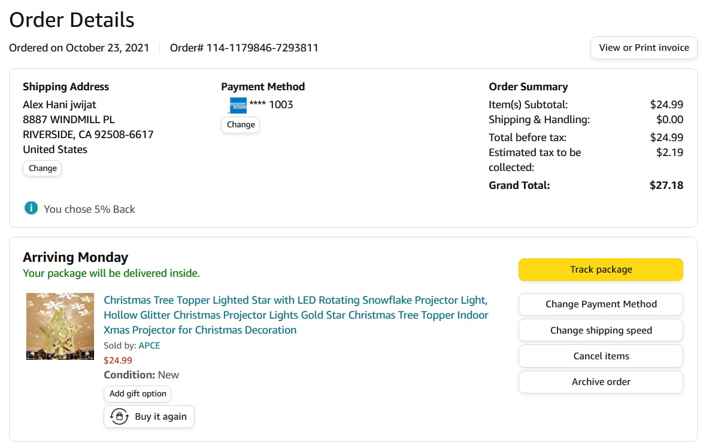Click the circular arrows Buy it again icon
The image size is (706, 446).
(x=120, y=417)
